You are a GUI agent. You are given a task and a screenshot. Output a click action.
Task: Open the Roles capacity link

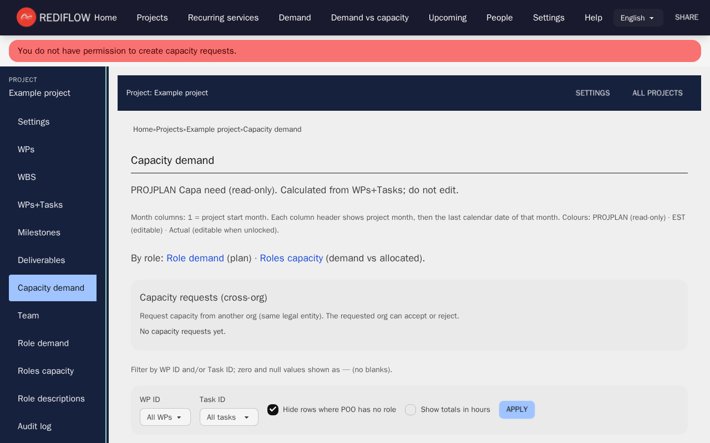click(291, 258)
